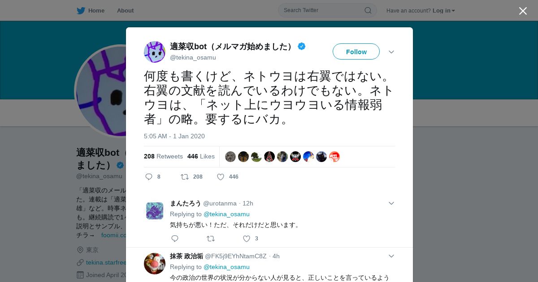Open the Log in dropdown
This screenshot has height=282, width=538.
pyautogui.click(x=443, y=10)
